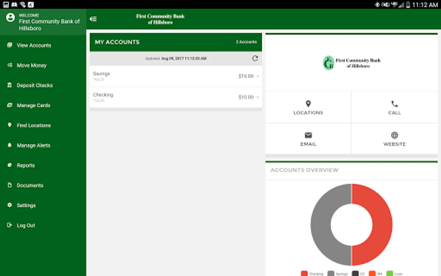The image size is (441, 276).
Task: Select Deposit Checks in the sidebar
Action: click(x=35, y=85)
